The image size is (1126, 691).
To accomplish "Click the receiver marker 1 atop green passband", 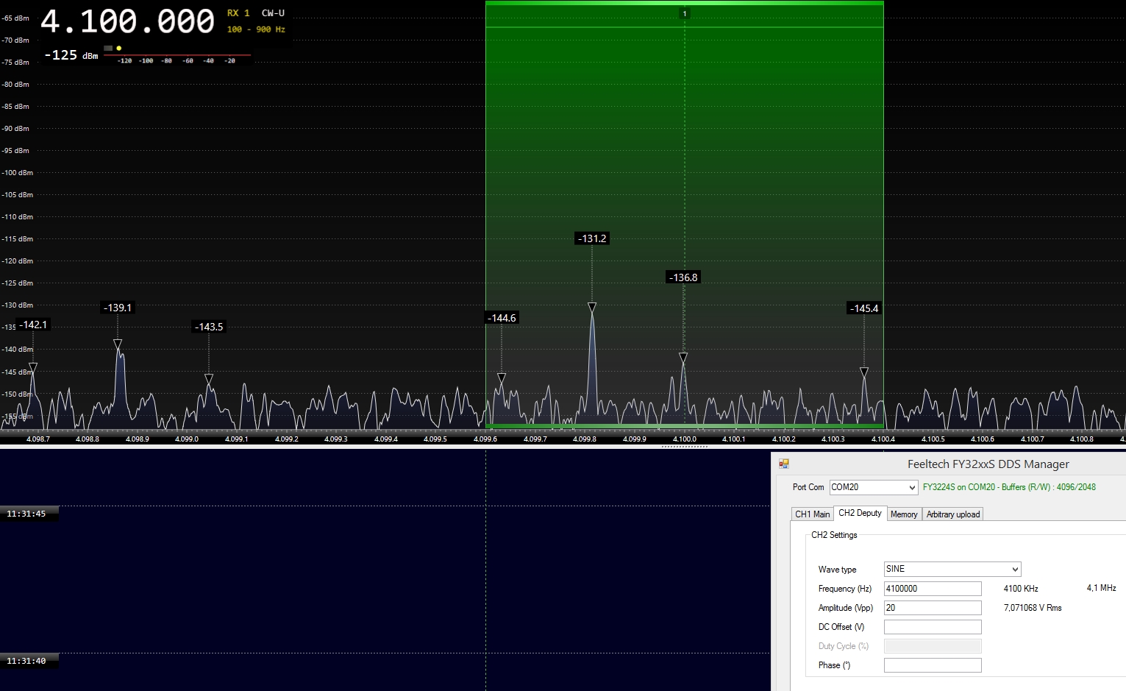I will point(685,13).
